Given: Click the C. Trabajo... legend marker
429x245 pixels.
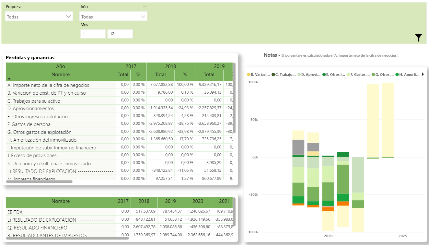Looking at the screenshot, I should tap(273, 75).
